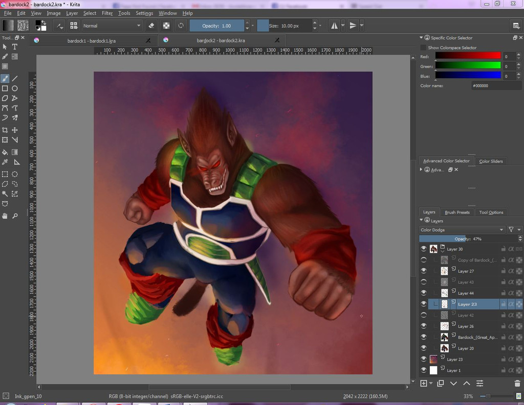The width and height of the screenshot is (524, 405).
Task: Collapse the Specific Color Selector docker
Action: point(421,38)
